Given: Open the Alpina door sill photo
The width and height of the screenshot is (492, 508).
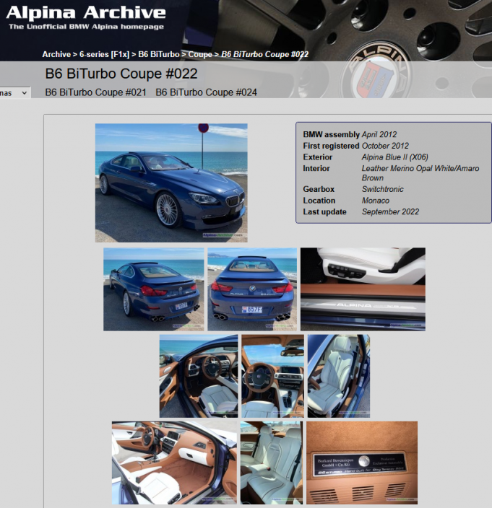Looking at the screenshot, I should (x=363, y=289).
